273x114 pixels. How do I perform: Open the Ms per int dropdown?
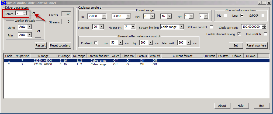click(133, 27)
